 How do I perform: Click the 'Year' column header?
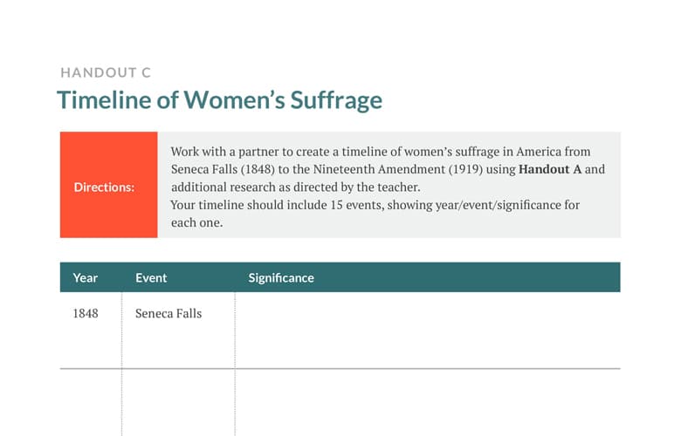pyautogui.click(x=86, y=277)
